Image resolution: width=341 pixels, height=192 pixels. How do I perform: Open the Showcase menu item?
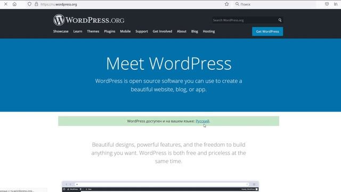(61, 31)
